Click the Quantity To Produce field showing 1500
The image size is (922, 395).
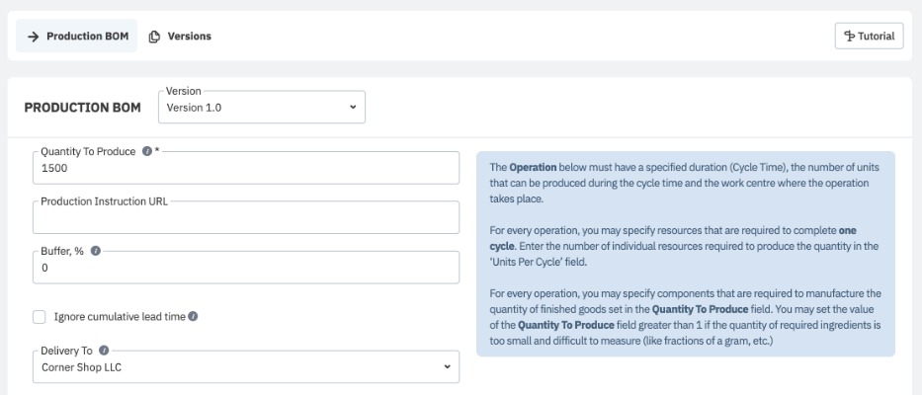coord(247,169)
